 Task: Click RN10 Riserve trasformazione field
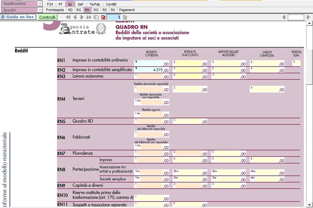click(x=151, y=198)
